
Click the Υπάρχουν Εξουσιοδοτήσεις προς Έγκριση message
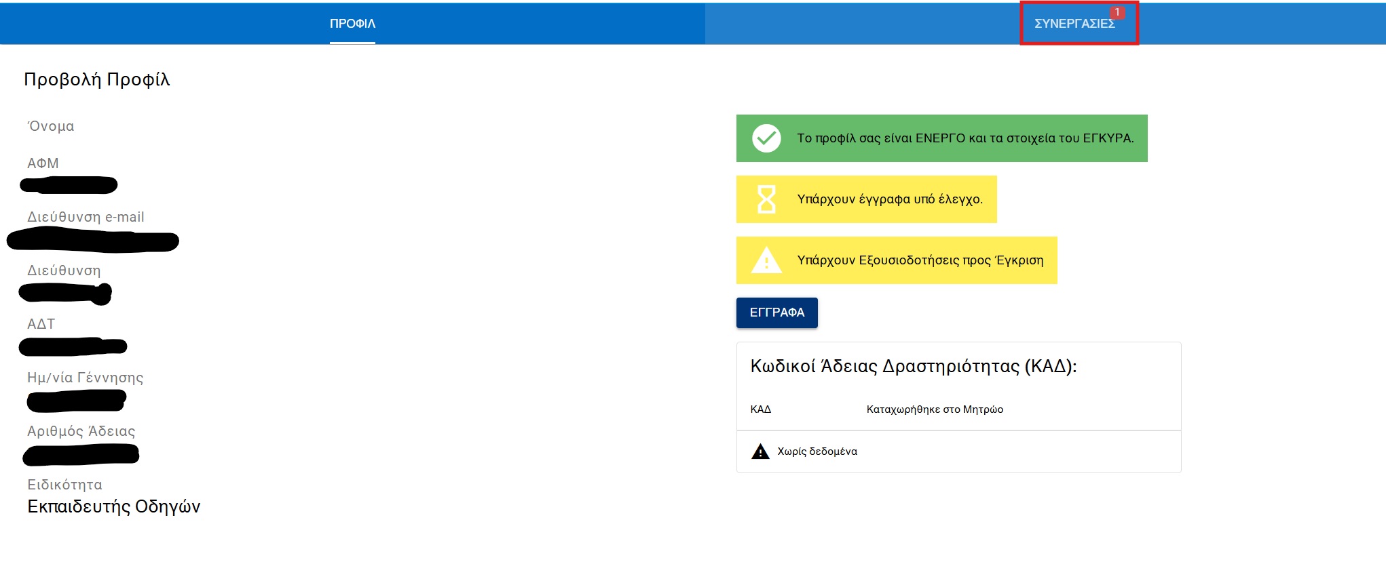[920, 260]
